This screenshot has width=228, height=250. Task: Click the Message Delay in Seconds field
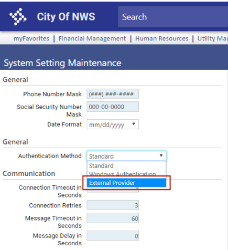113,236
